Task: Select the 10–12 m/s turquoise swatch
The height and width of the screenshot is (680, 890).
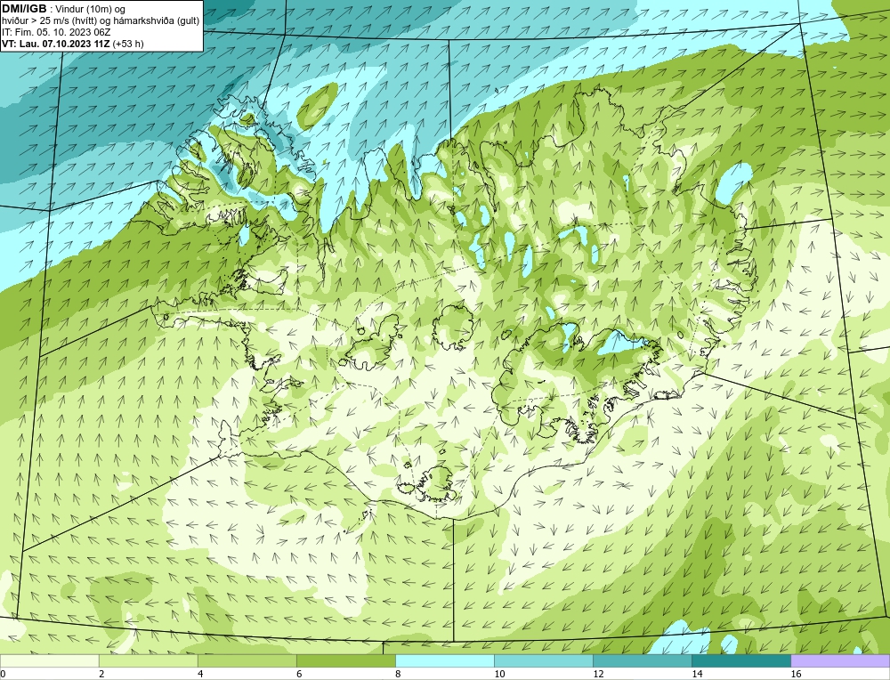Action: click(x=544, y=660)
